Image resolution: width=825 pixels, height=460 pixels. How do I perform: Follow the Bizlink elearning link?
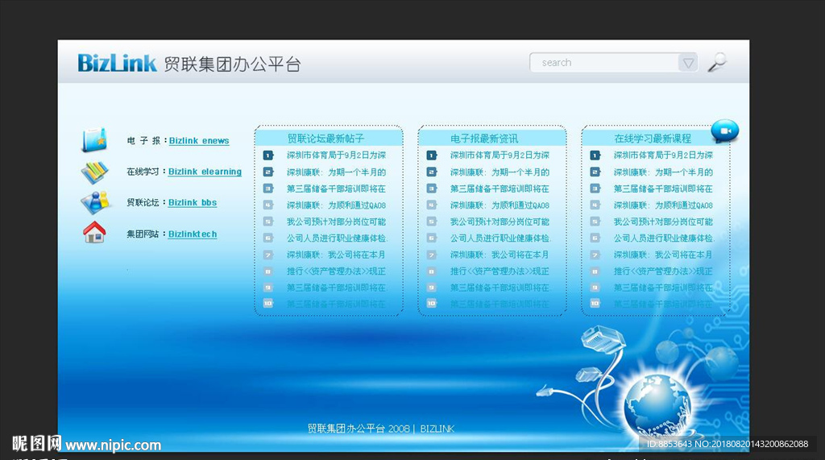[205, 172]
